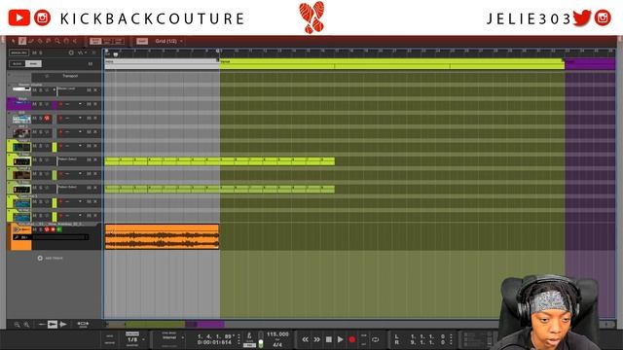Mute the Master Section track

(x=35, y=90)
